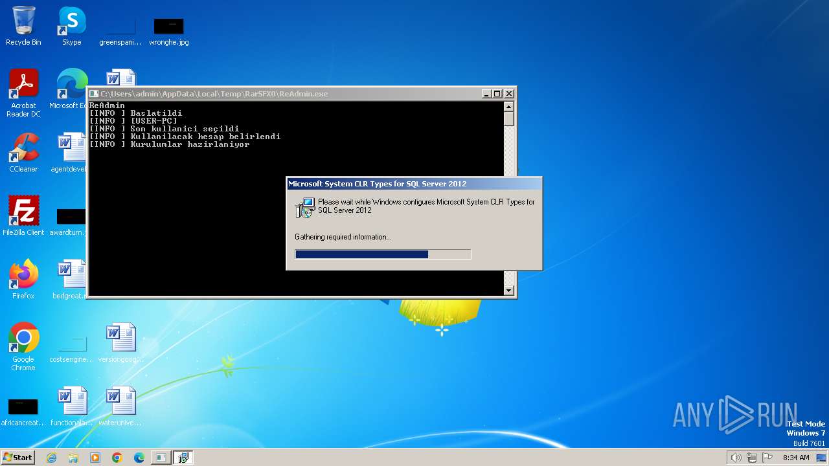
Task: Select the greenspani file on the desktop
Action: 120,32
